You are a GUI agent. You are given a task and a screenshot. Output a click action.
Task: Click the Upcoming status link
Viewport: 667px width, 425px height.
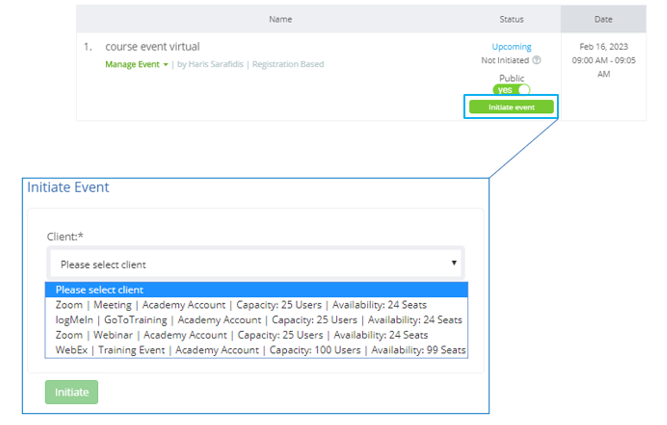point(512,47)
